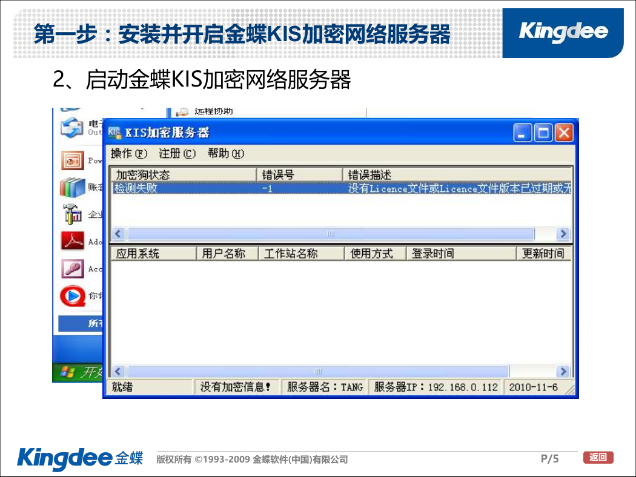This screenshot has height=477, width=636.
Task: Click the KIS加密服务器 title bar icon
Action: point(114,133)
